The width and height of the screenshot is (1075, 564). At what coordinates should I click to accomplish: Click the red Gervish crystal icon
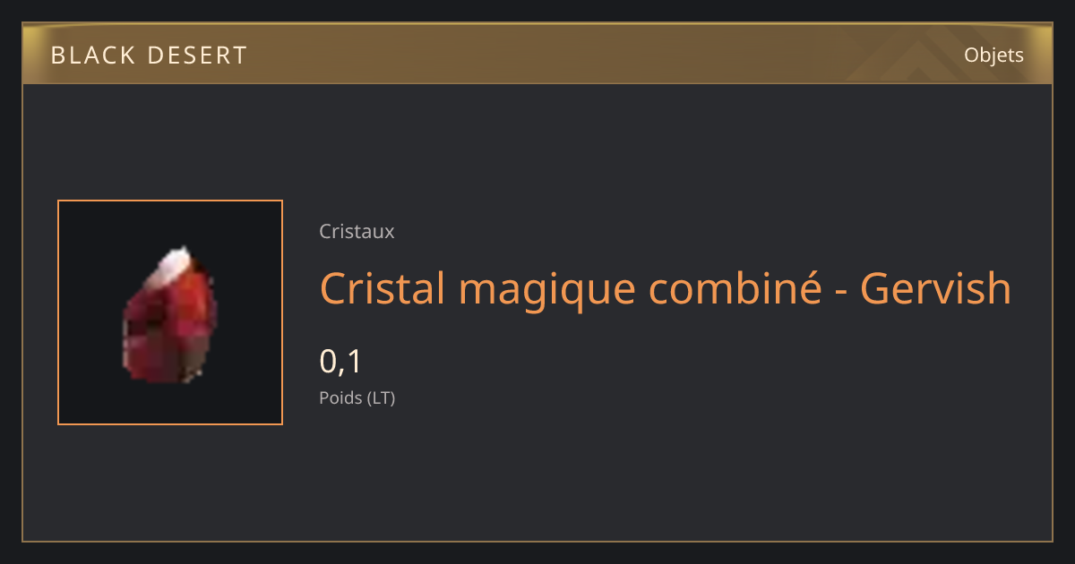(170, 313)
